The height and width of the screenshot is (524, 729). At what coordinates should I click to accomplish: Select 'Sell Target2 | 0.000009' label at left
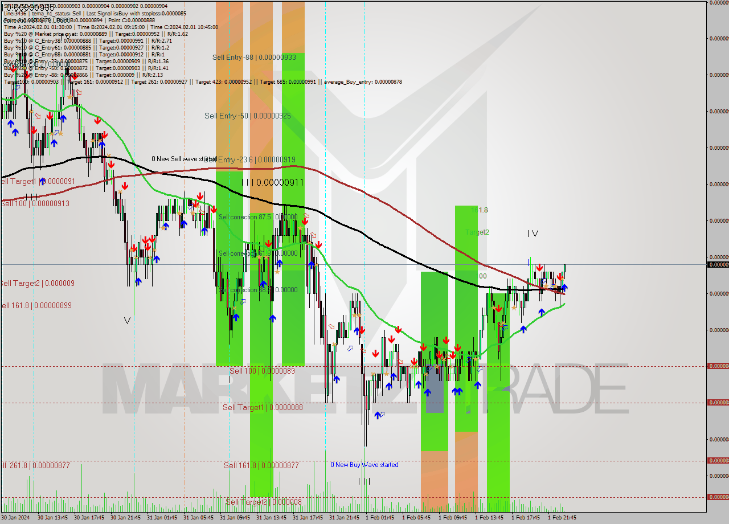tap(37, 283)
